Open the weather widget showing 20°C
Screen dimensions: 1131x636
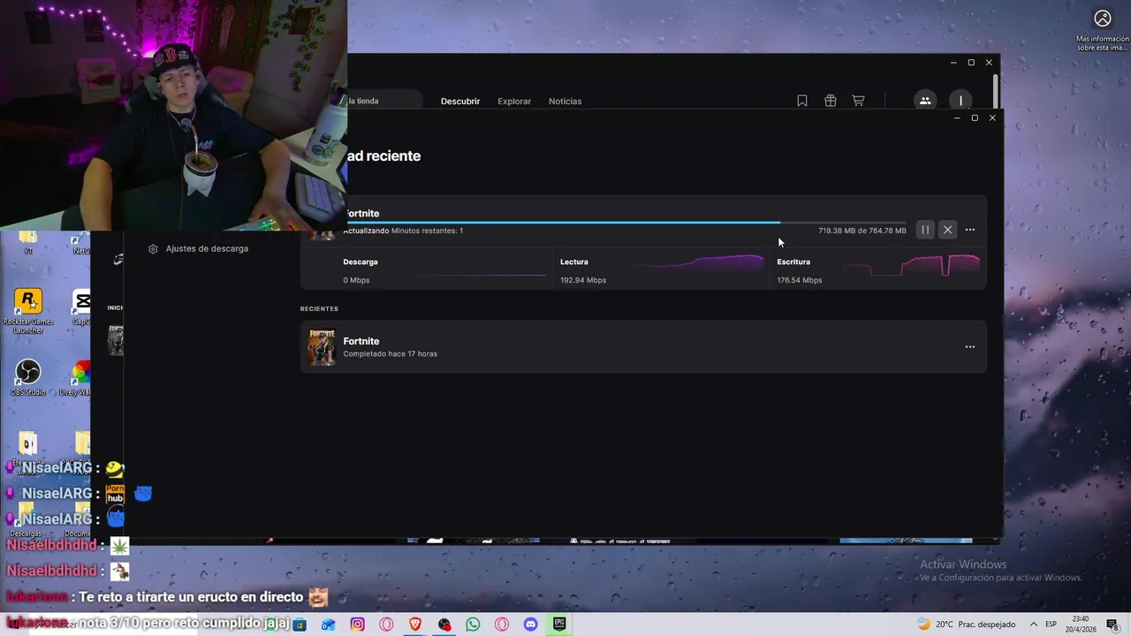click(967, 625)
